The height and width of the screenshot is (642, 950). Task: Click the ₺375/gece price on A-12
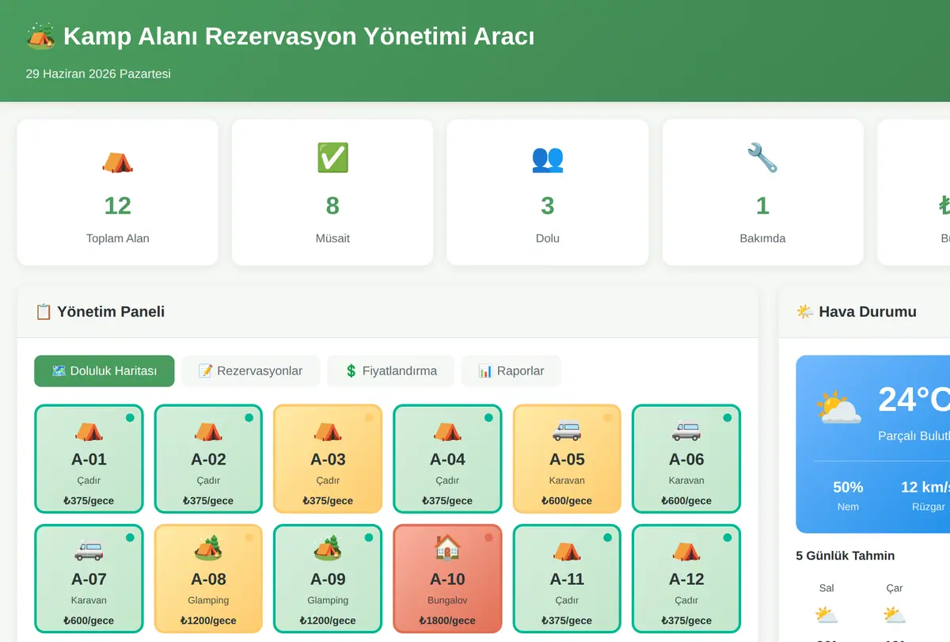pos(686,621)
